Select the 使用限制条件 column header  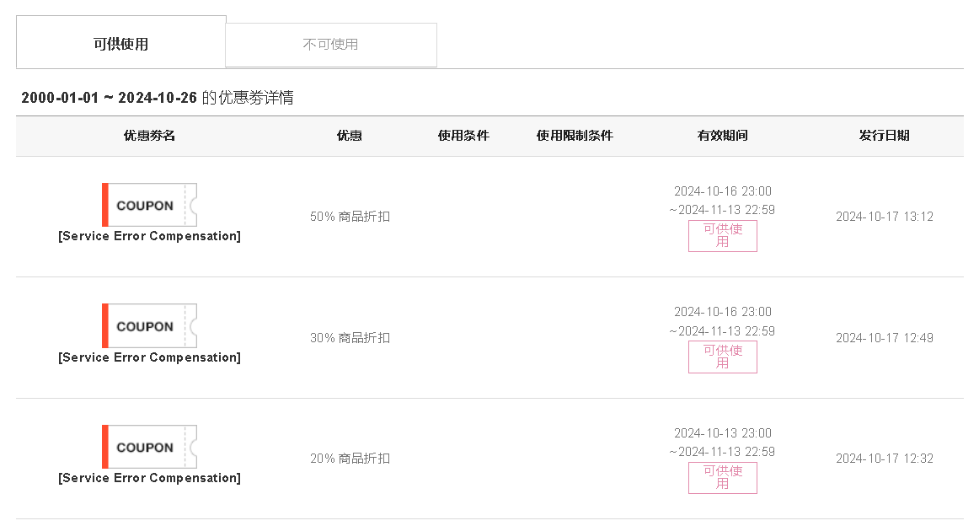coord(575,136)
